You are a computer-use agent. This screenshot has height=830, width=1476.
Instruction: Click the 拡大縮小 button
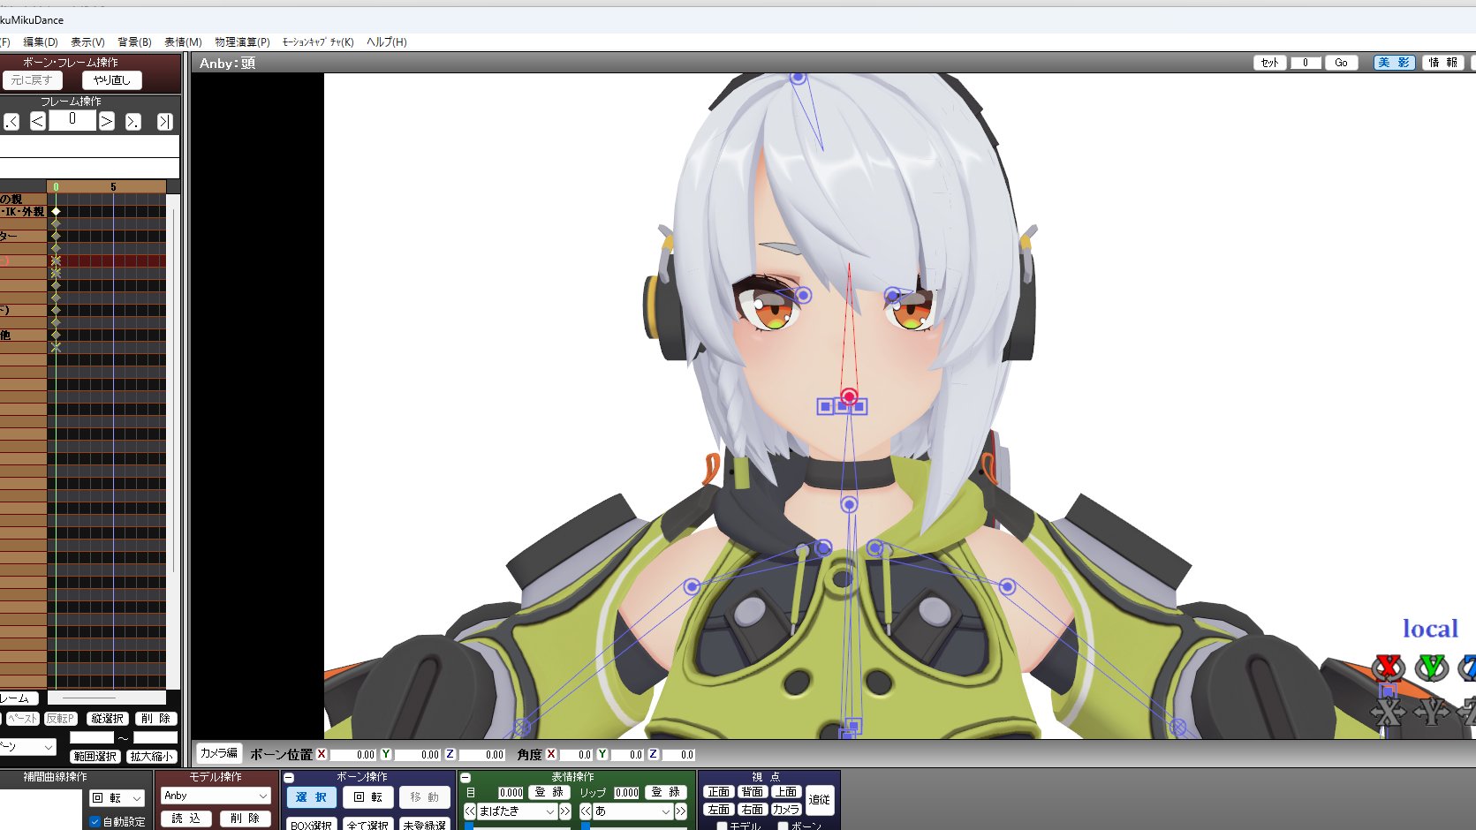coord(151,757)
